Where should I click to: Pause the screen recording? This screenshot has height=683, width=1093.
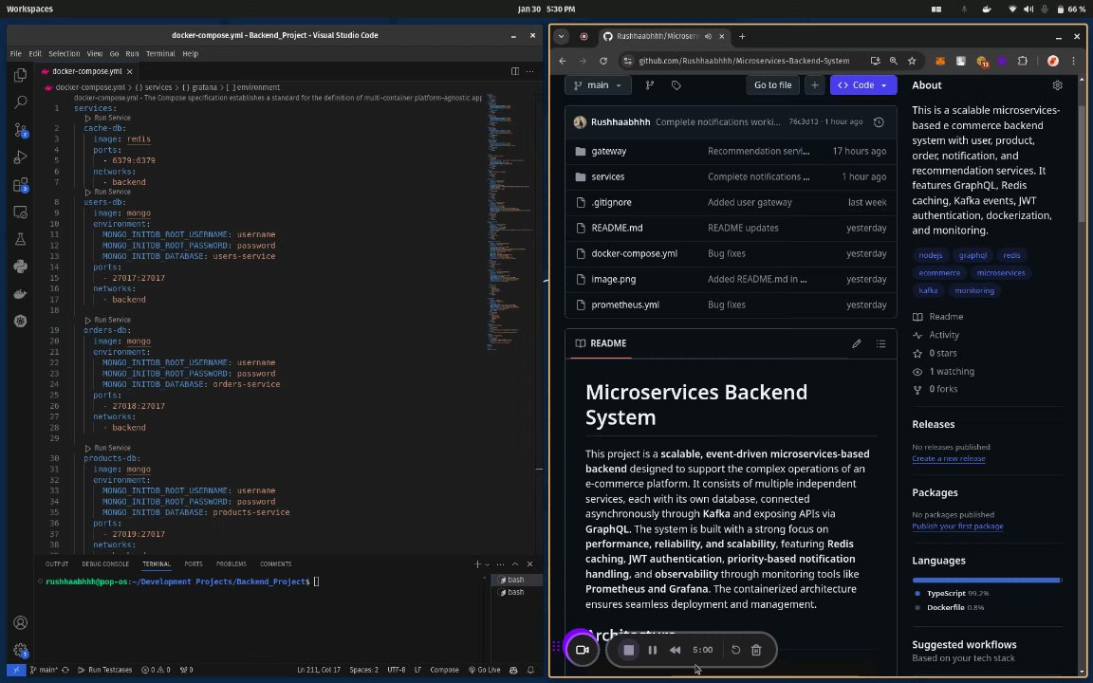click(x=653, y=650)
